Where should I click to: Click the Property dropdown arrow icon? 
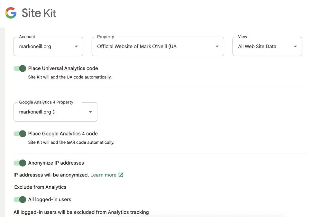coord(217,46)
